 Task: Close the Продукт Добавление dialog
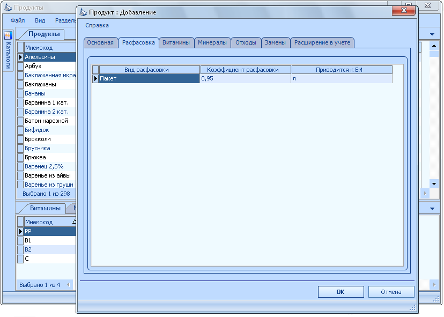[404, 11]
